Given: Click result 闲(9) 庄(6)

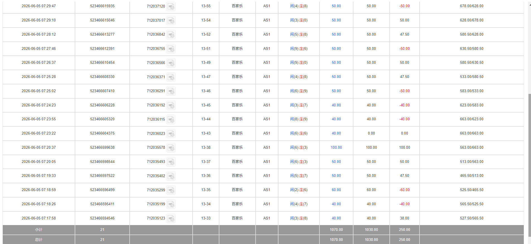Looking at the screenshot, I should [299, 48].
